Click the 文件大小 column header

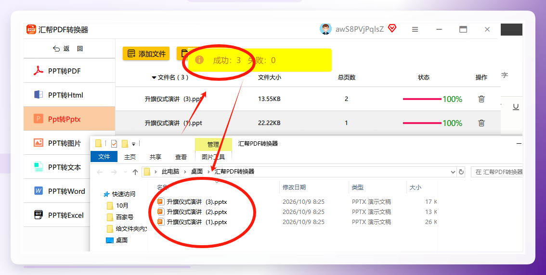point(270,77)
